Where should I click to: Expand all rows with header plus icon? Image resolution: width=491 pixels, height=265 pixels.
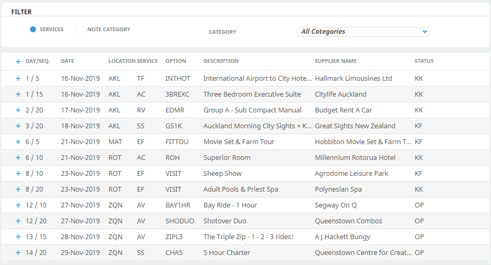18,61
